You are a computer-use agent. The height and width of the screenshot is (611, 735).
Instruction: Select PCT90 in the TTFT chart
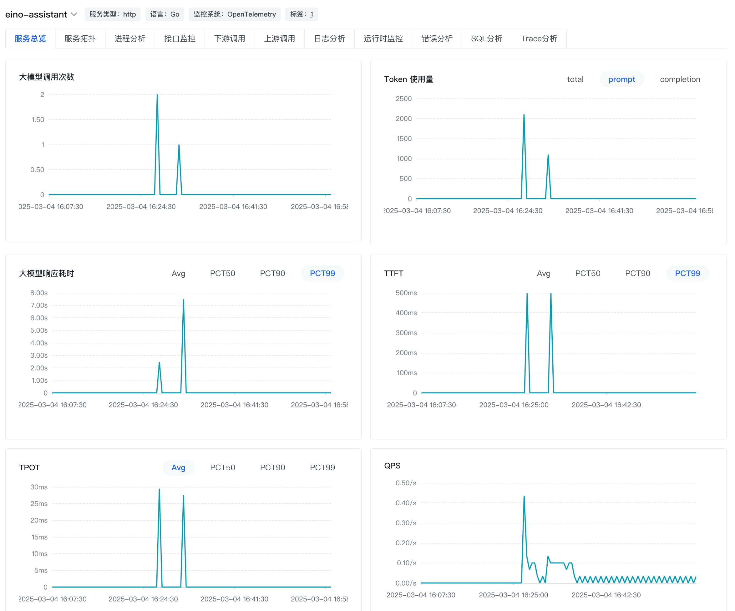pyautogui.click(x=637, y=273)
